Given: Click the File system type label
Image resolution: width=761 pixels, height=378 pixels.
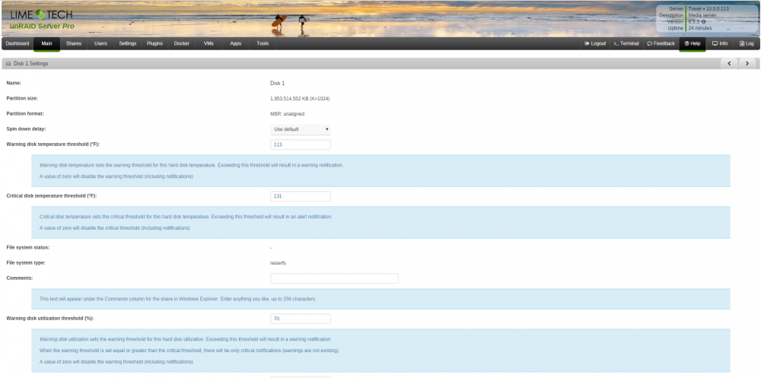Looking at the screenshot, I should [x=27, y=263].
